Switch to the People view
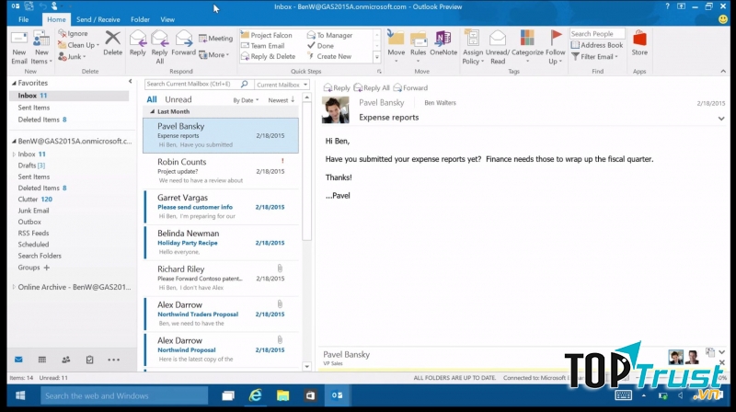 pyautogui.click(x=65, y=360)
